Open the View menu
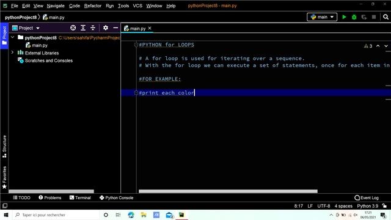The height and width of the screenshot is (220, 391). [38, 5]
